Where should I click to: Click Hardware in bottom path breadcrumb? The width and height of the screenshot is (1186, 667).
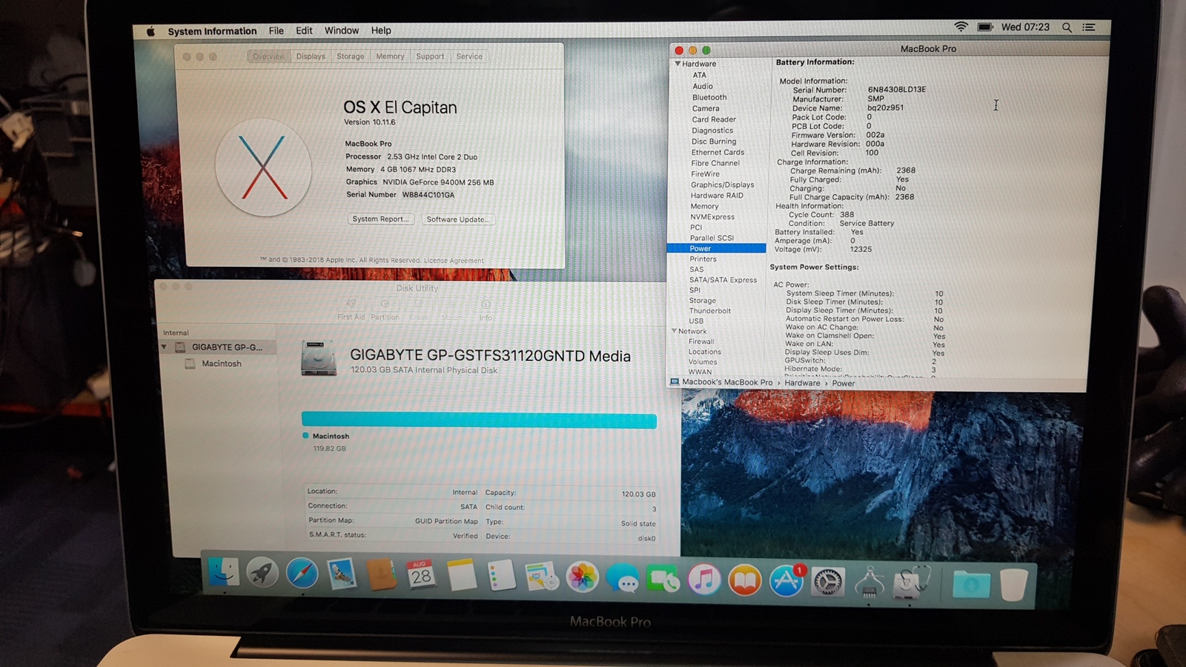(802, 383)
